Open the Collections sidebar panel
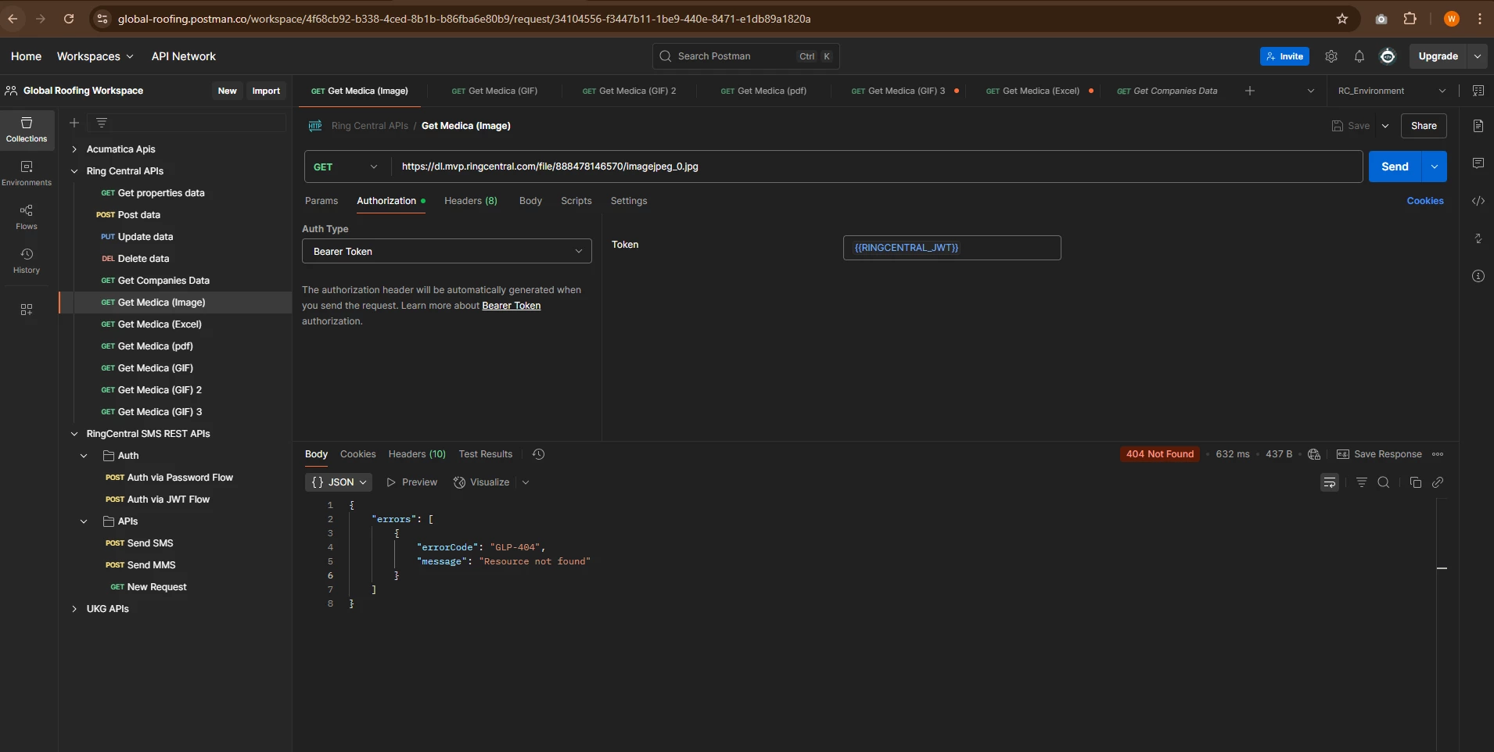 click(x=27, y=129)
